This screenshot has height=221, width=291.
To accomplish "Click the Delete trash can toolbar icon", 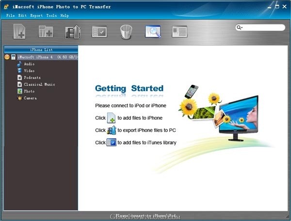I will [x=126, y=32].
